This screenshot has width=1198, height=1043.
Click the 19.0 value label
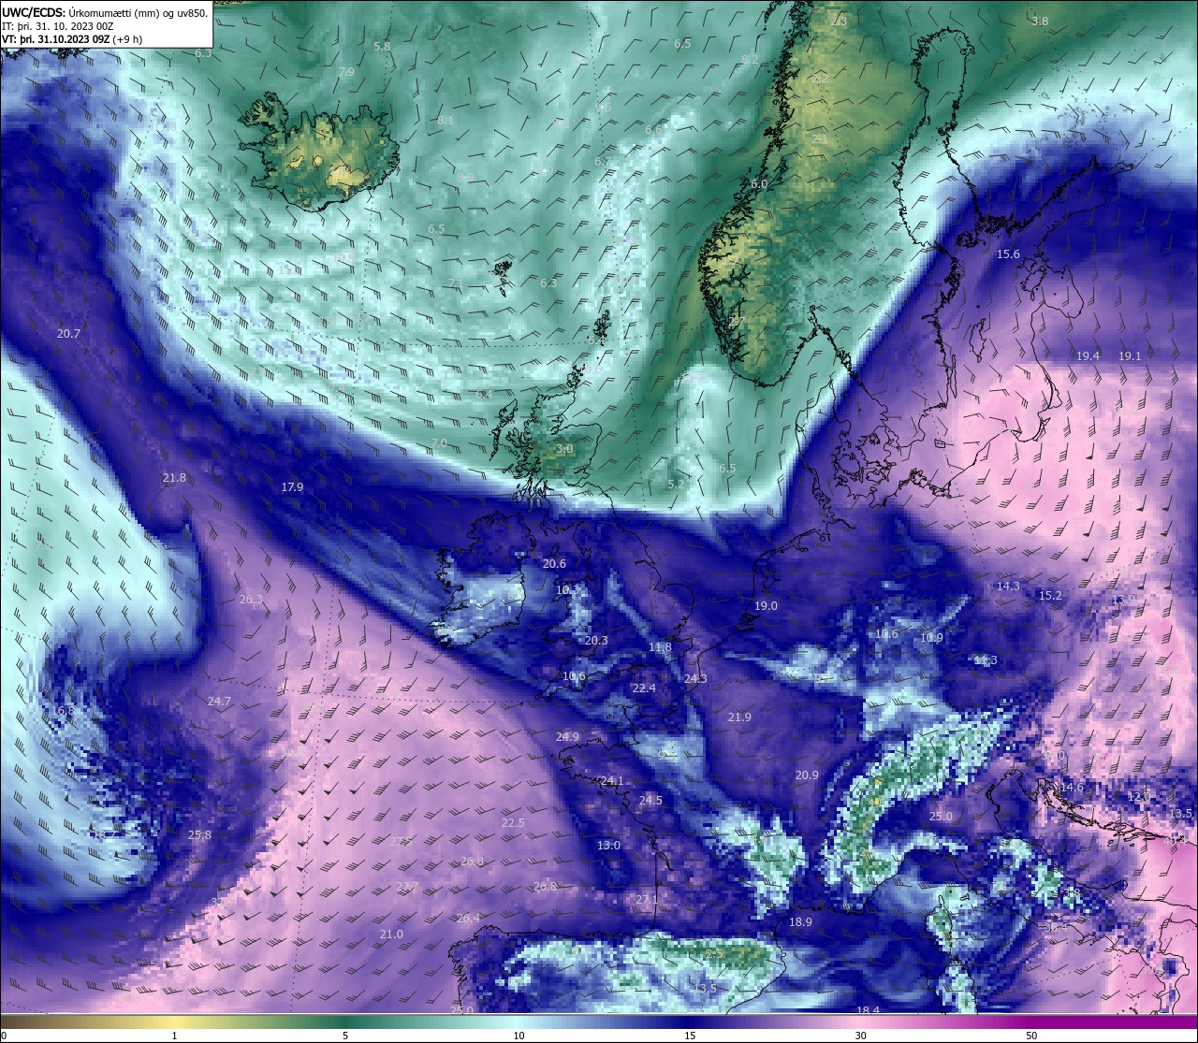tap(766, 605)
